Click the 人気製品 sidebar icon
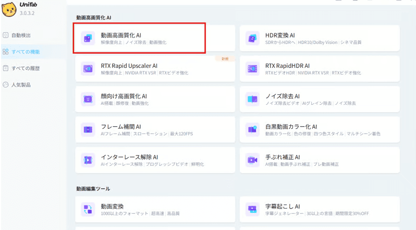The width and height of the screenshot is (416, 230). click(x=6, y=85)
